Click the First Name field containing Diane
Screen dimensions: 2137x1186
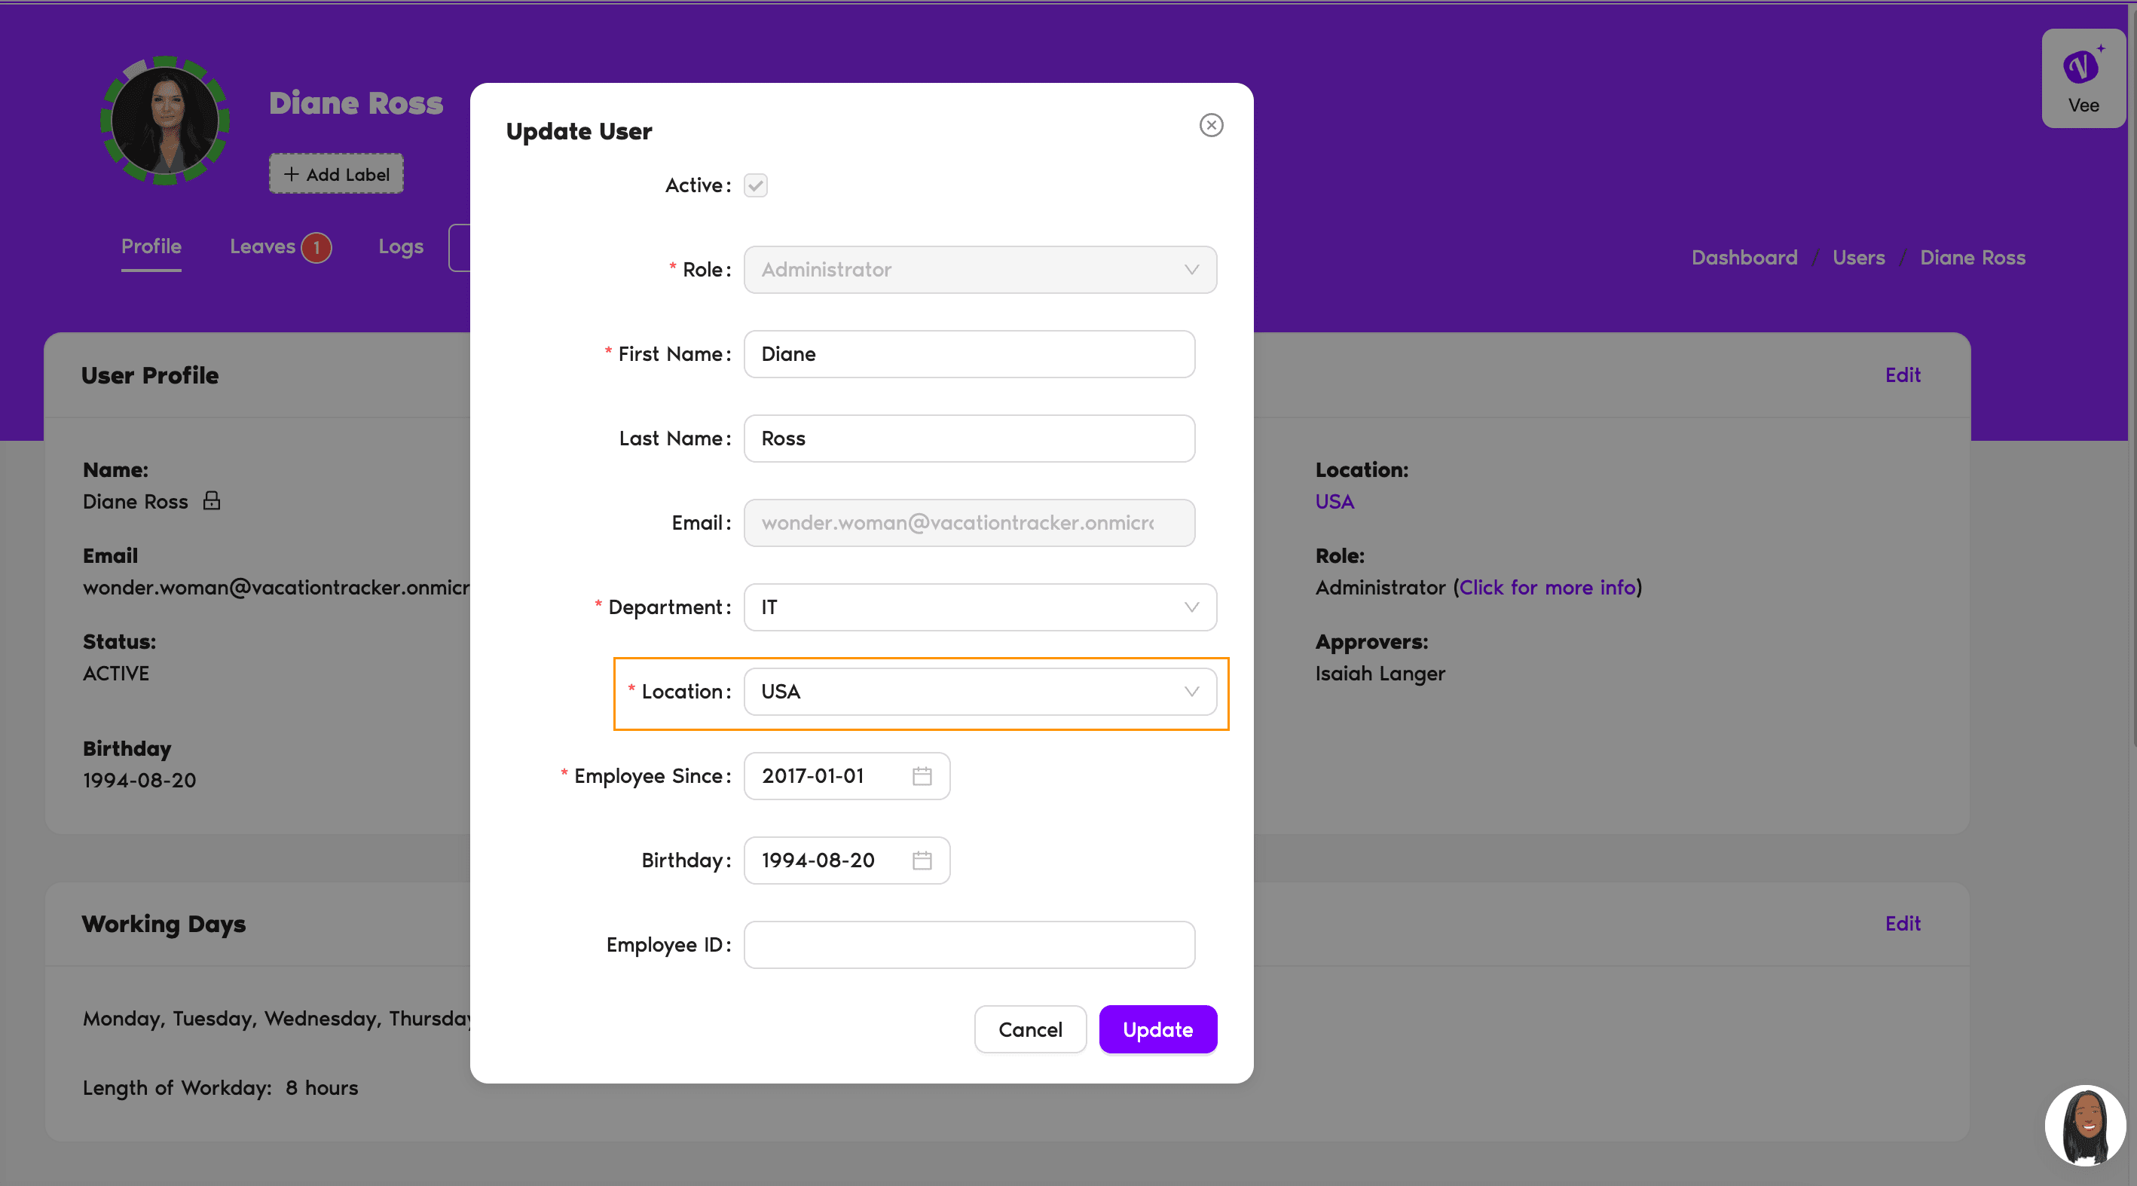tap(969, 354)
